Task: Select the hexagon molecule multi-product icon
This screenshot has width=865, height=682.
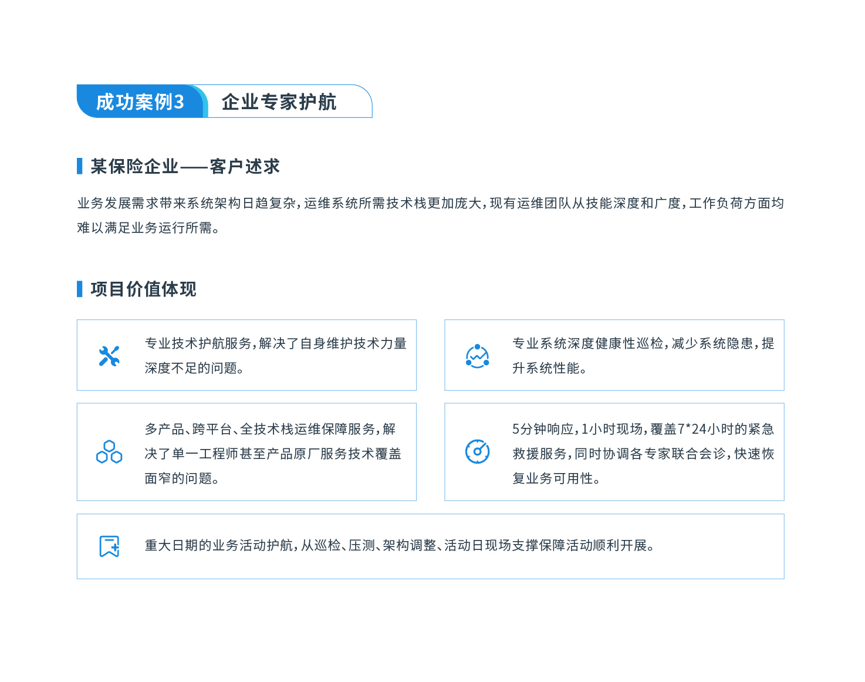Action: pyautogui.click(x=109, y=452)
